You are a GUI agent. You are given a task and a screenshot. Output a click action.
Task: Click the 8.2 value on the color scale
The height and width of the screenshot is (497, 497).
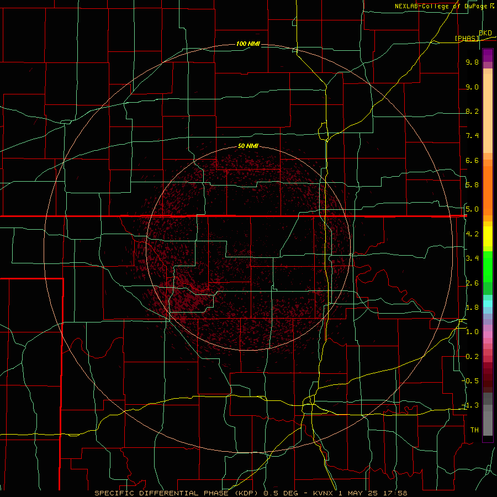pyautogui.click(x=472, y=111)
